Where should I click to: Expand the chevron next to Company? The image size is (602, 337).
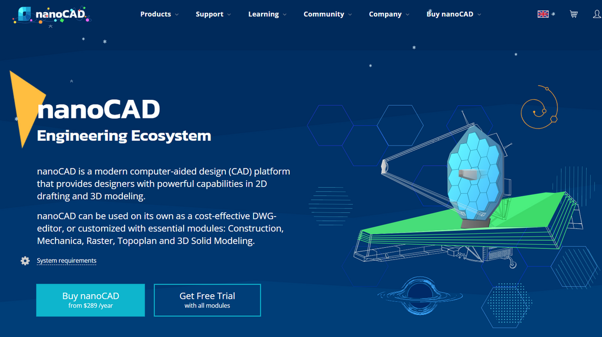407,15
